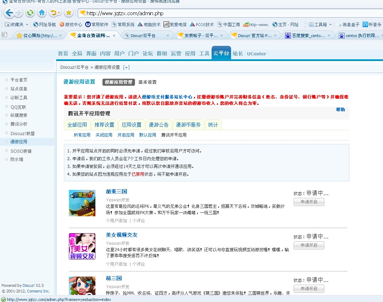This screenshot has height=302, width=383.
Task: Open the 首页 admin menu
Action: click(x=63, y=53)
